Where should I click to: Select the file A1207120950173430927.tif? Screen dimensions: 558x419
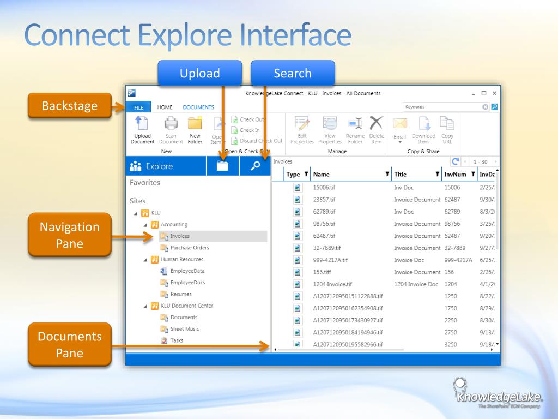pyautogui.click(x=348, y=321)
